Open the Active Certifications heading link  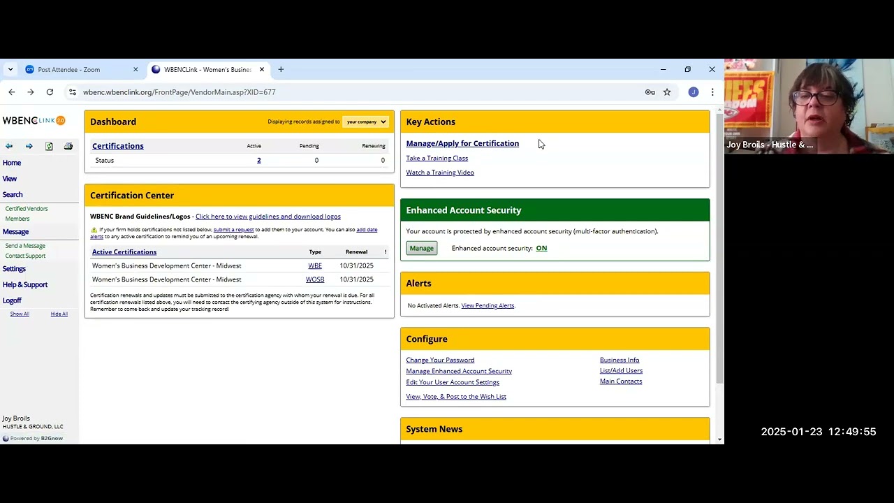(x=124, y=252)
